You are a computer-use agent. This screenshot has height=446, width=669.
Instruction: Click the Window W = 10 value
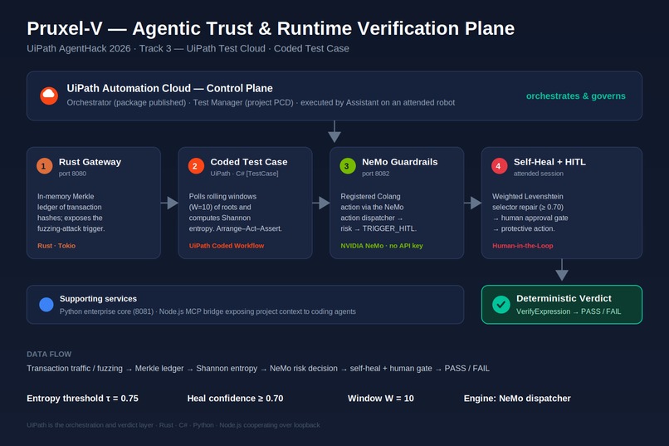point(381,398)
